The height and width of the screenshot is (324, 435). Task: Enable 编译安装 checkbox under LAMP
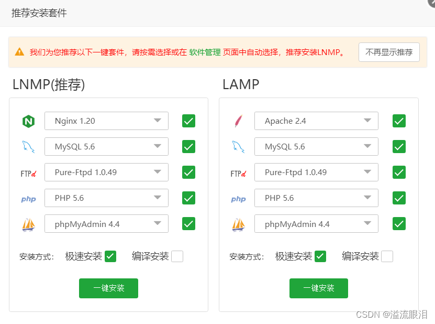(387, 256)
